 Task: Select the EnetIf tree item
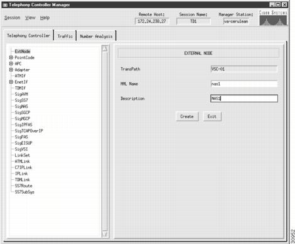[21, 82]
